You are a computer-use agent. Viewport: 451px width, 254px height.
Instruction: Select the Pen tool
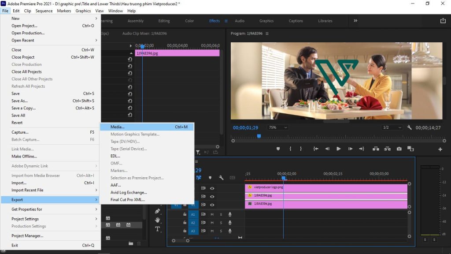157,211
